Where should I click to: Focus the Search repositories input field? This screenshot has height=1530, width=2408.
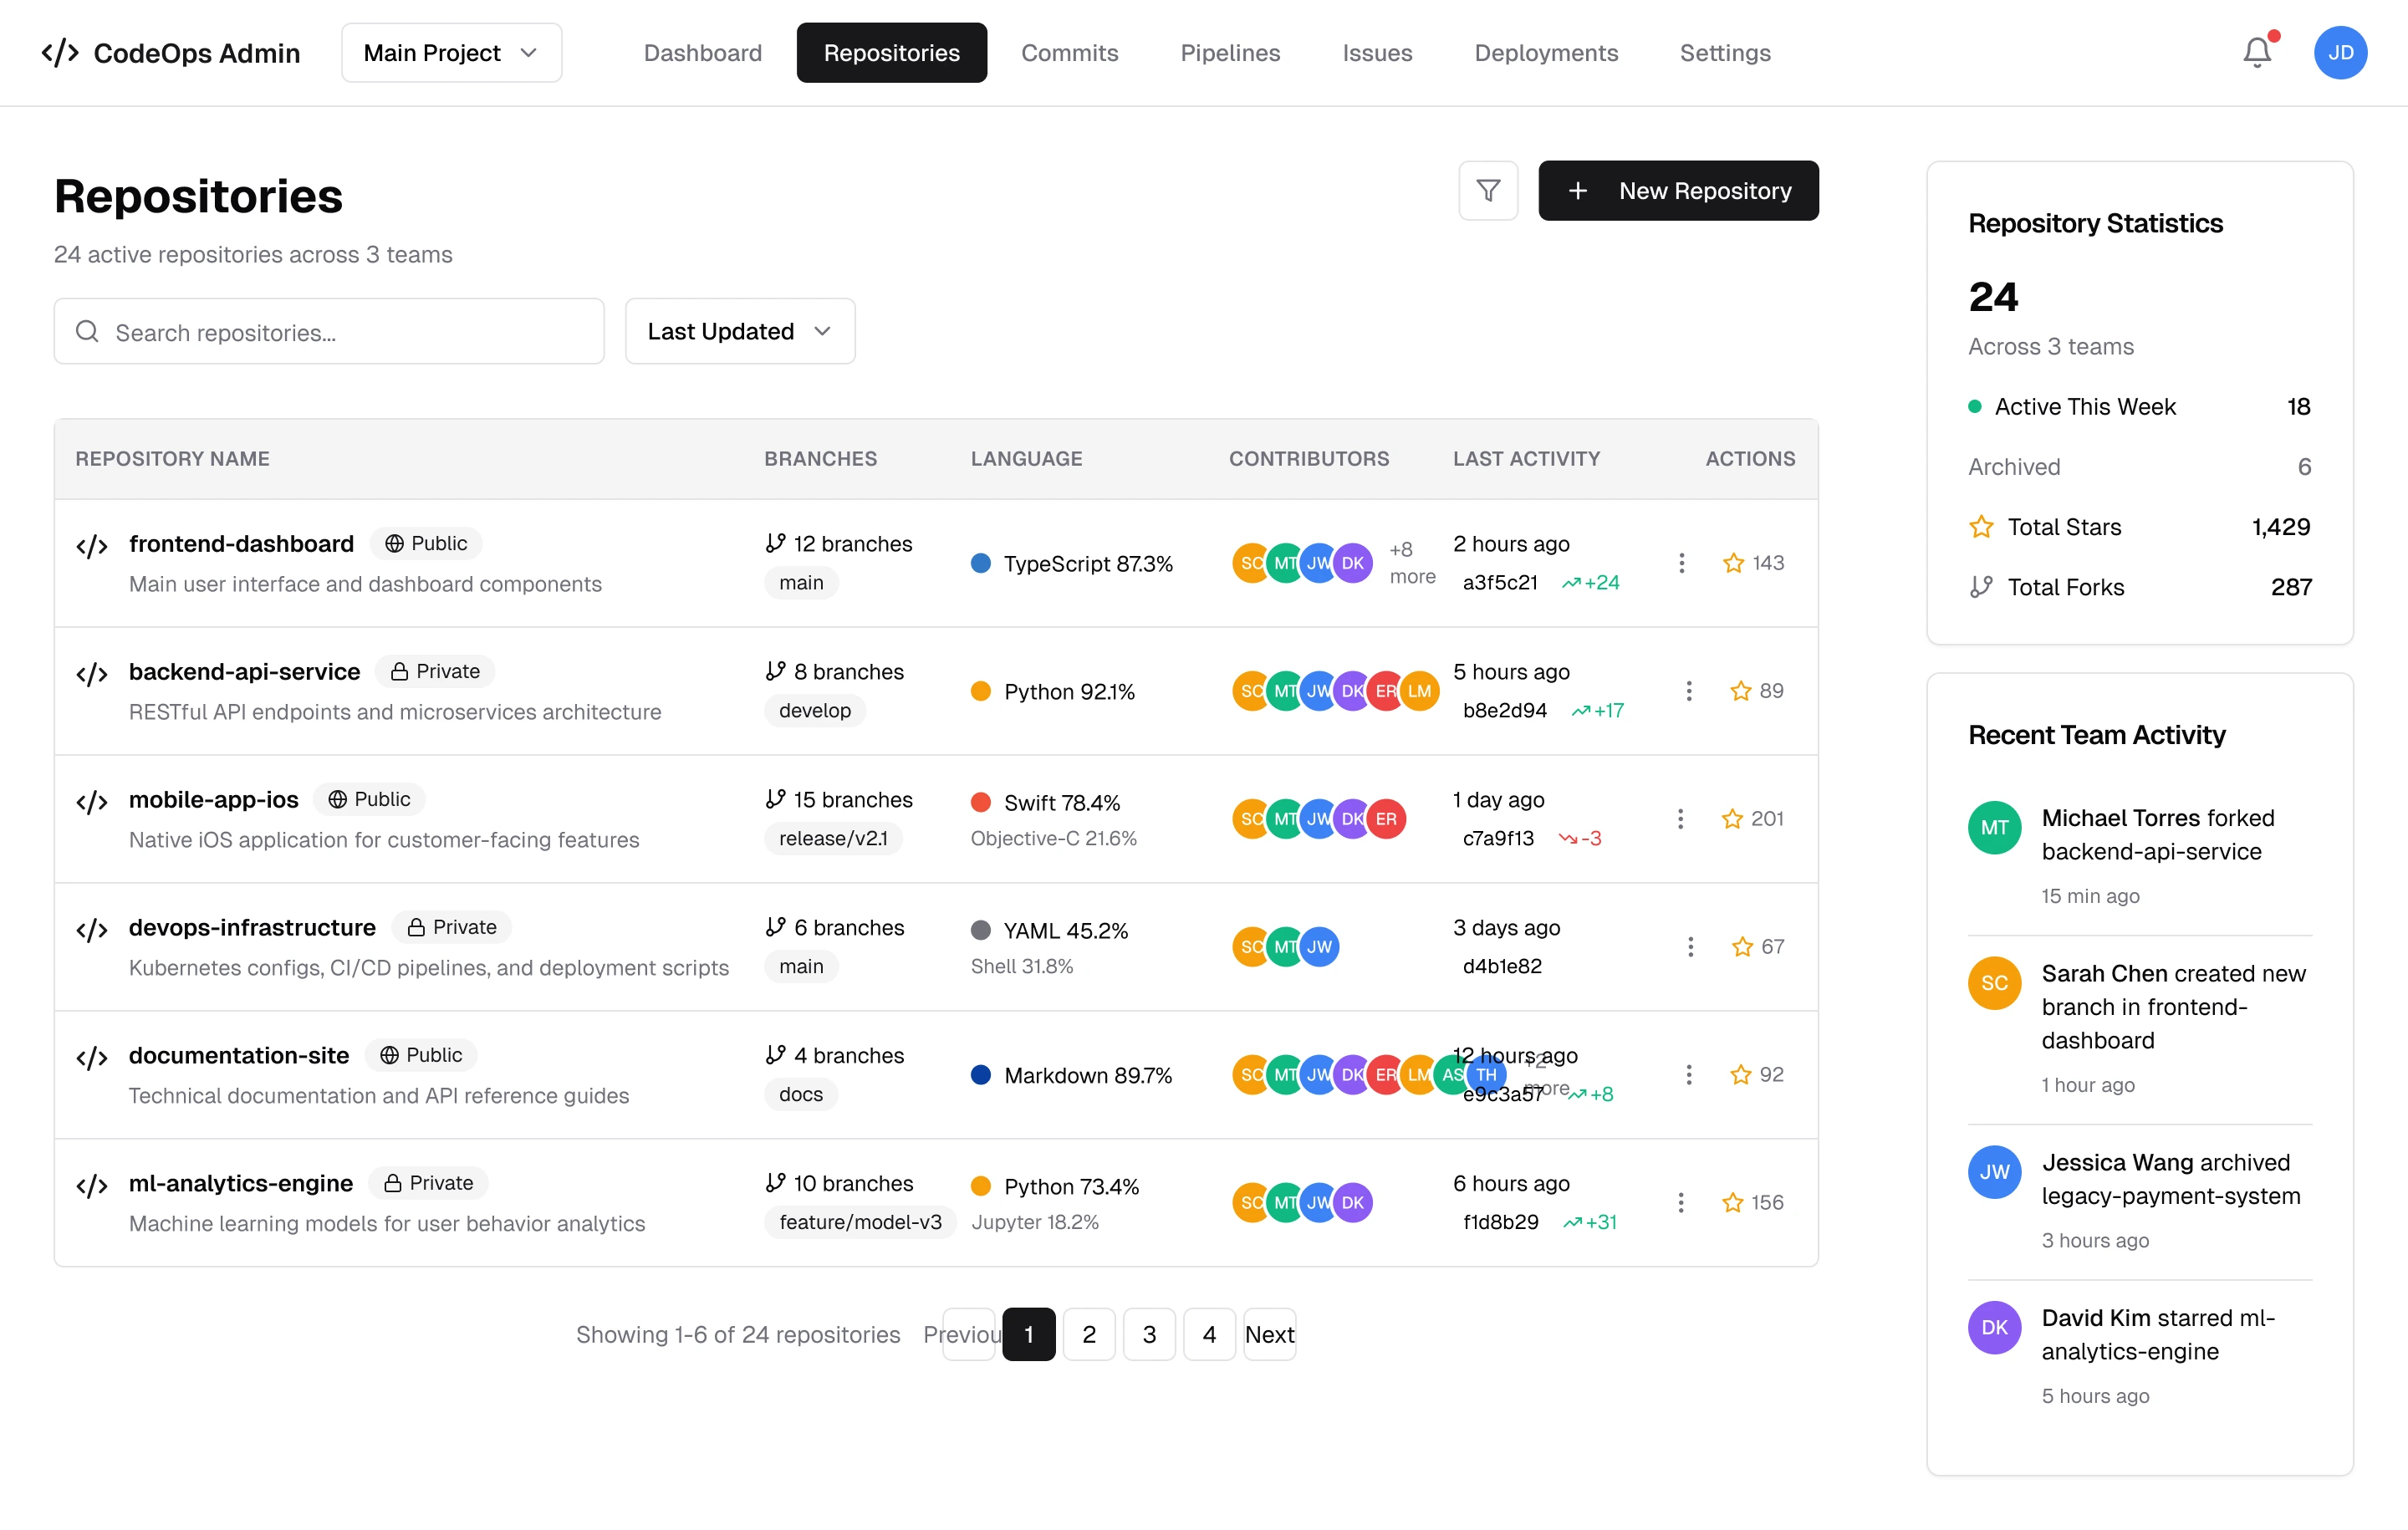click(x=329, y=331)
